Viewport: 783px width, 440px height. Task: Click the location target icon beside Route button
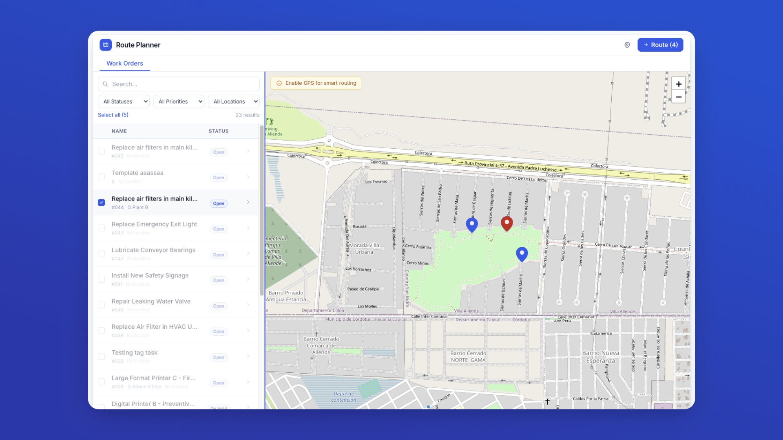[627, 45]
